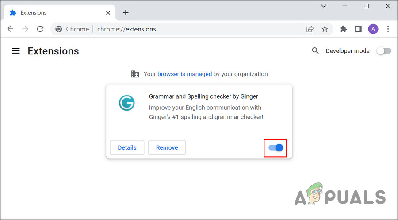This screenshot has width=398, height=220.
Task: Share this page icon in address bar
Action: pos(310,29)
